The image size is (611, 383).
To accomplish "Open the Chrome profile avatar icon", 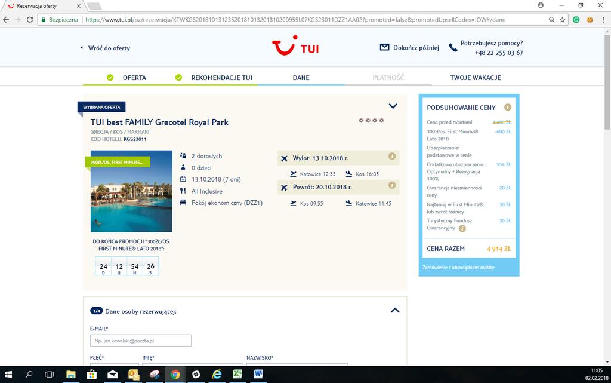I will [541, 5].
